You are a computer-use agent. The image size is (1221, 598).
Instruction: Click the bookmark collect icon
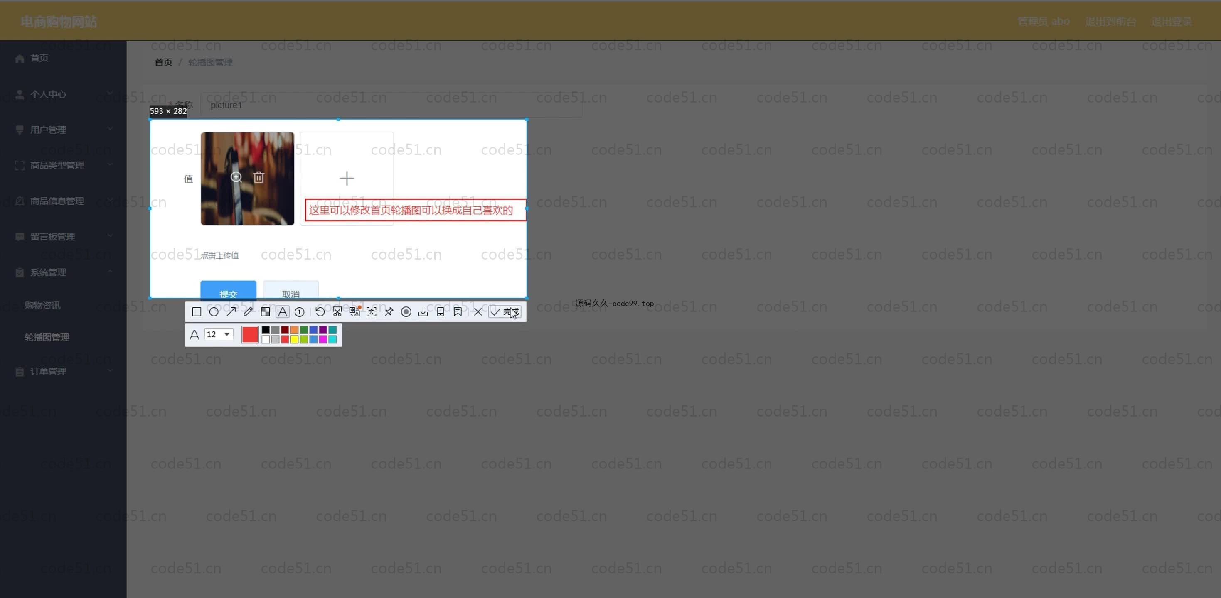(458, 311)
